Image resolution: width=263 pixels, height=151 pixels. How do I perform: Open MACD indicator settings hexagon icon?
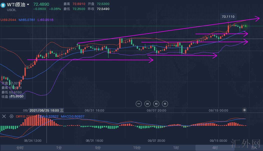[11, 116]
